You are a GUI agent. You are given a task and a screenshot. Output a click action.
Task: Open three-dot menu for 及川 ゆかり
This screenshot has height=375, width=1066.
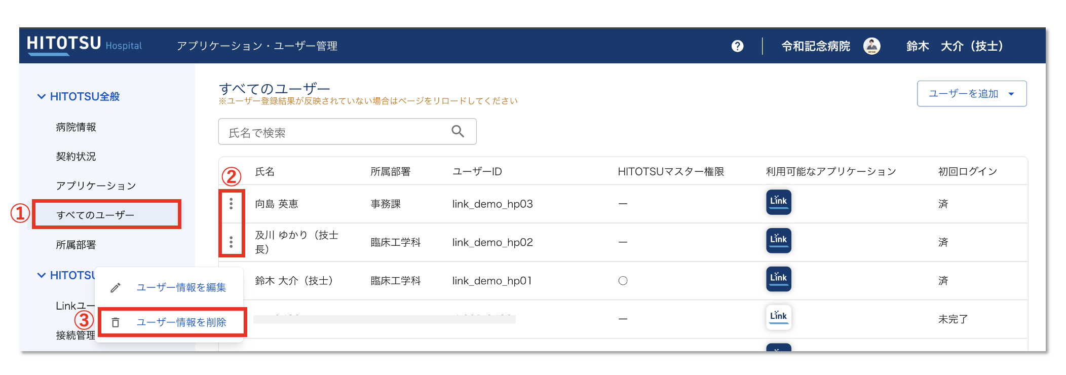(231, 242)
